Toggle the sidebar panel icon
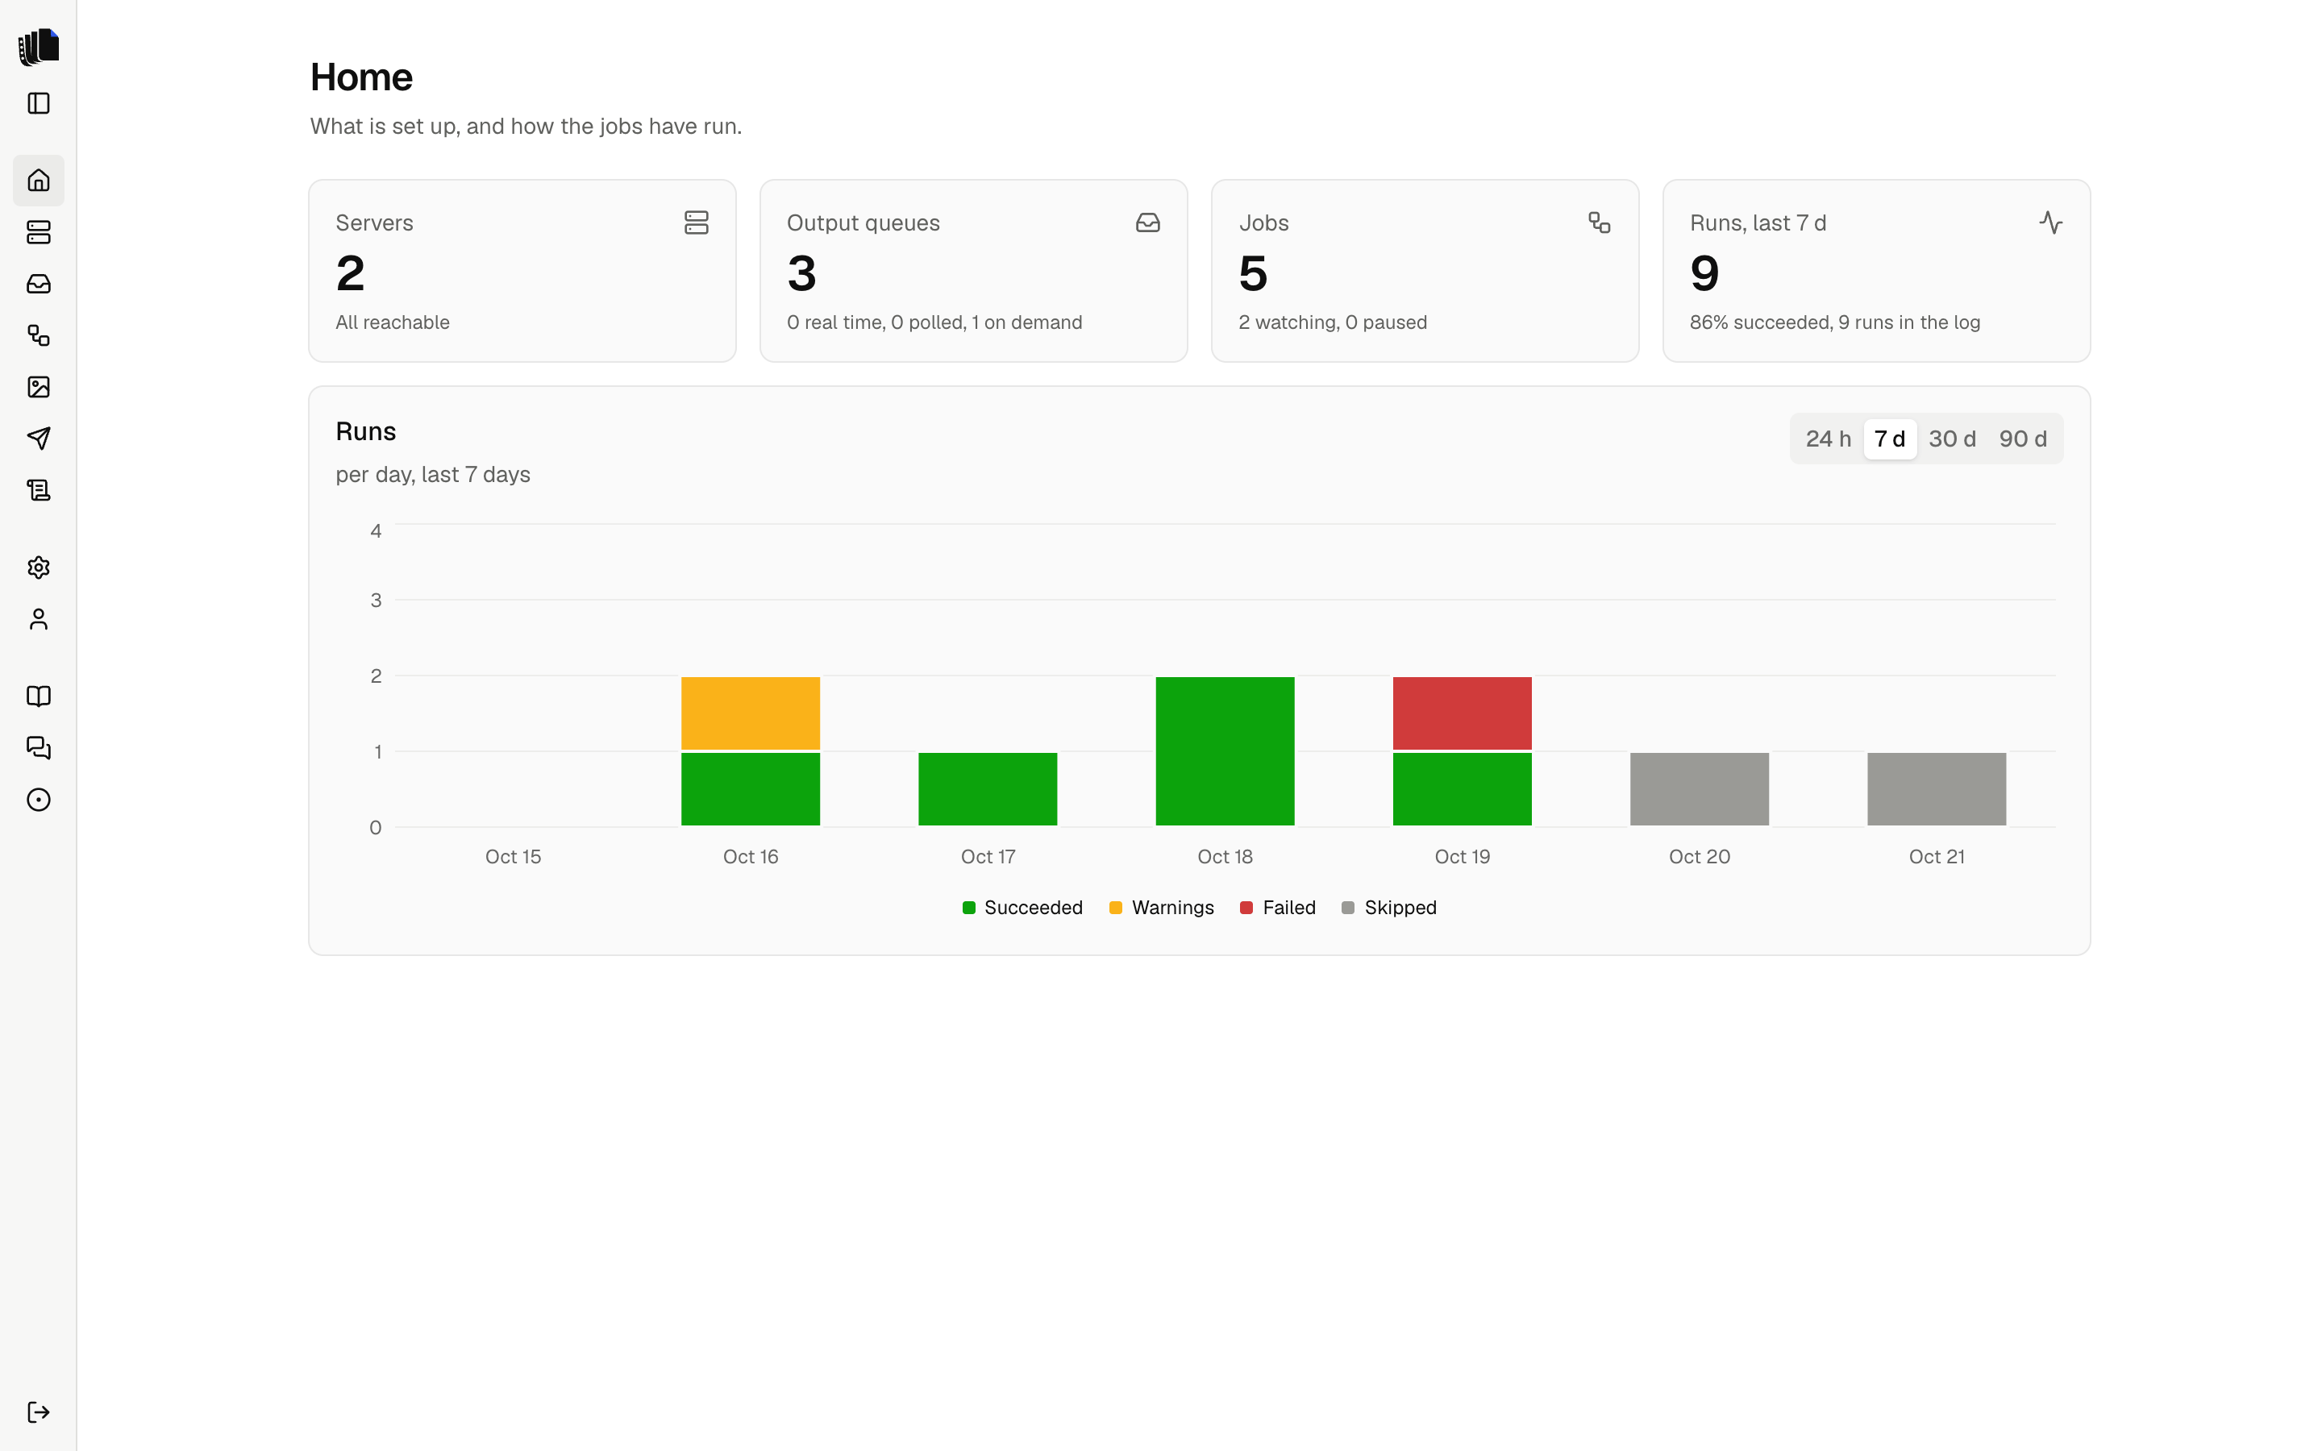Viewport: 2322px width, 1451px height. 39,104
